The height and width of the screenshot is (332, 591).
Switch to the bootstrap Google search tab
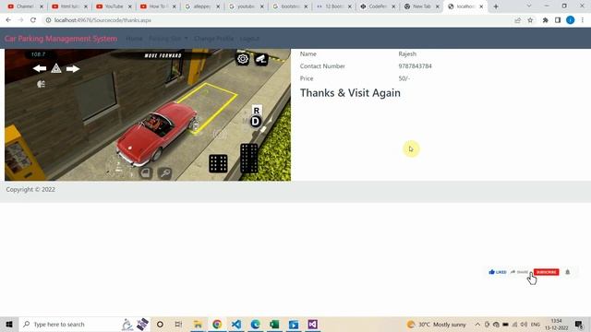(290, 6)
